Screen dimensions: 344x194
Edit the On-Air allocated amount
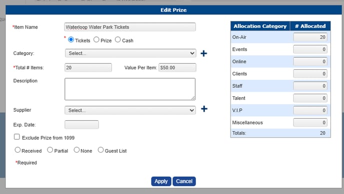tap(310, 37)
